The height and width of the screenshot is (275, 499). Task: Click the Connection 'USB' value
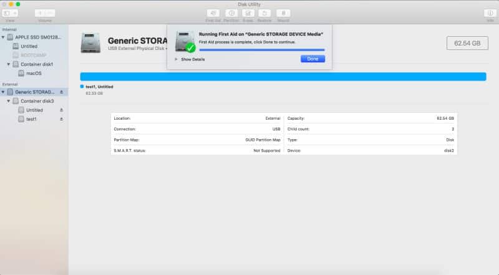pos(276,129)
